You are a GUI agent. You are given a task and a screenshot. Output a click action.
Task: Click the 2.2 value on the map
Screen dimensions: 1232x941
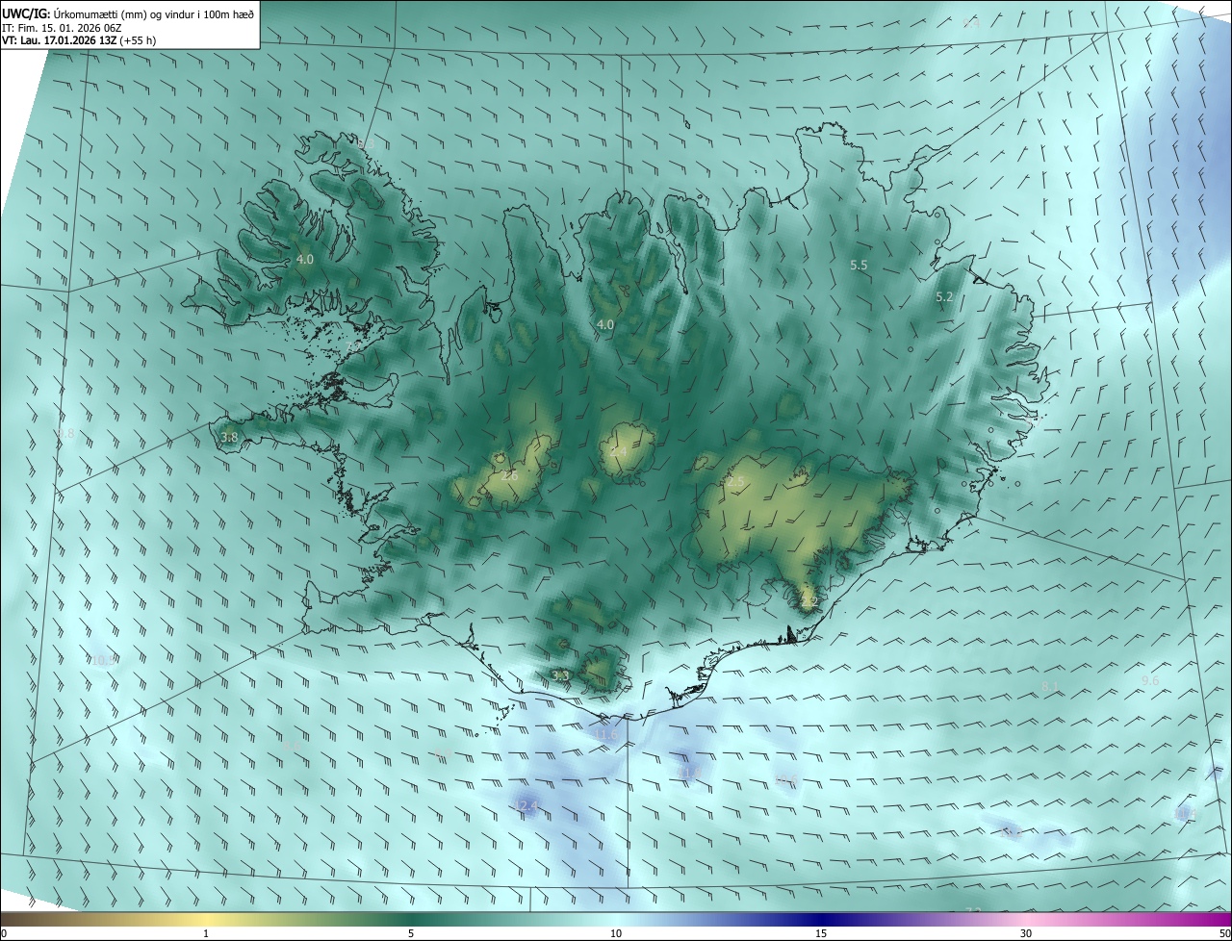point(808,602)
